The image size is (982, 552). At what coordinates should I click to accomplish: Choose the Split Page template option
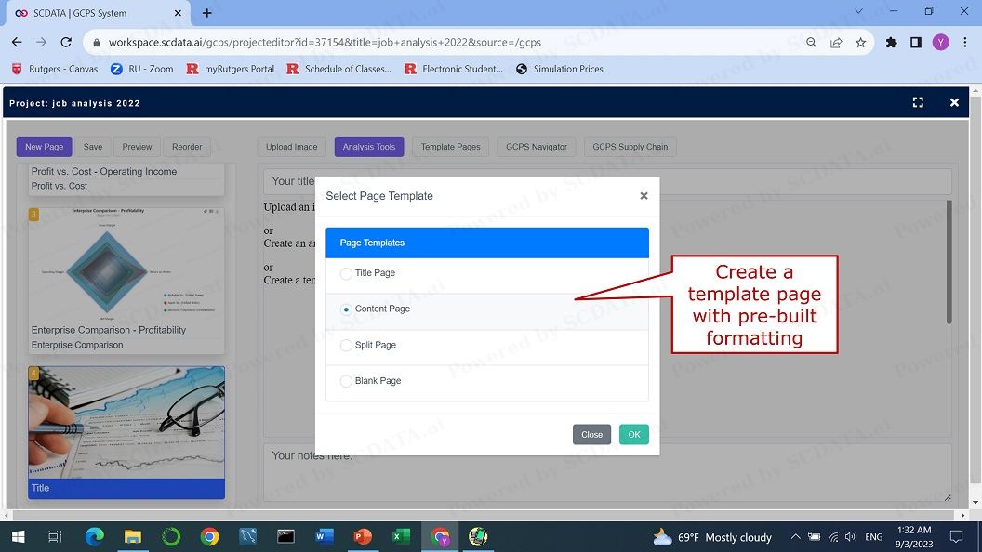click(347, 346)
